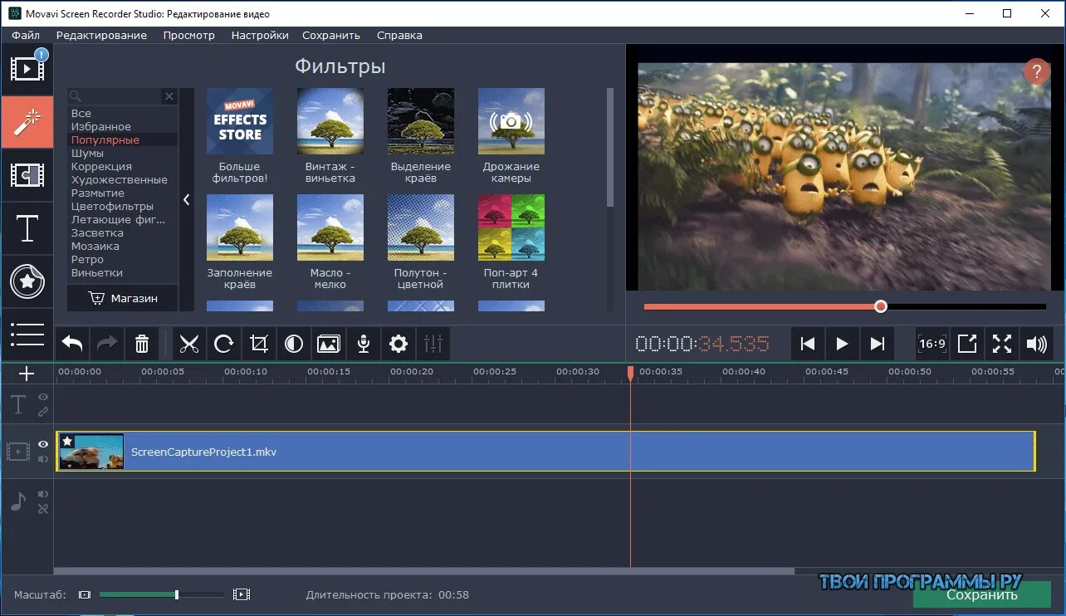
Task: Mute the audio track speaker icon
Action: (x=43, y=494)
